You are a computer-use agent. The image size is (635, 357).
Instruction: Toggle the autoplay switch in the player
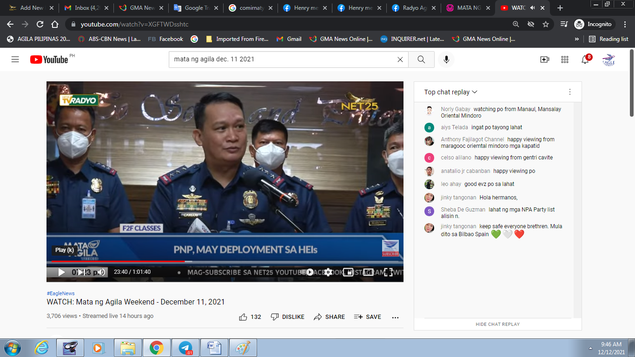(309, 272)
